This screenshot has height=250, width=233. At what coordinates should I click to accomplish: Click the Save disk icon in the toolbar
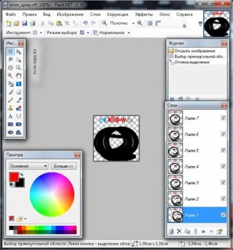click(25, 23)
